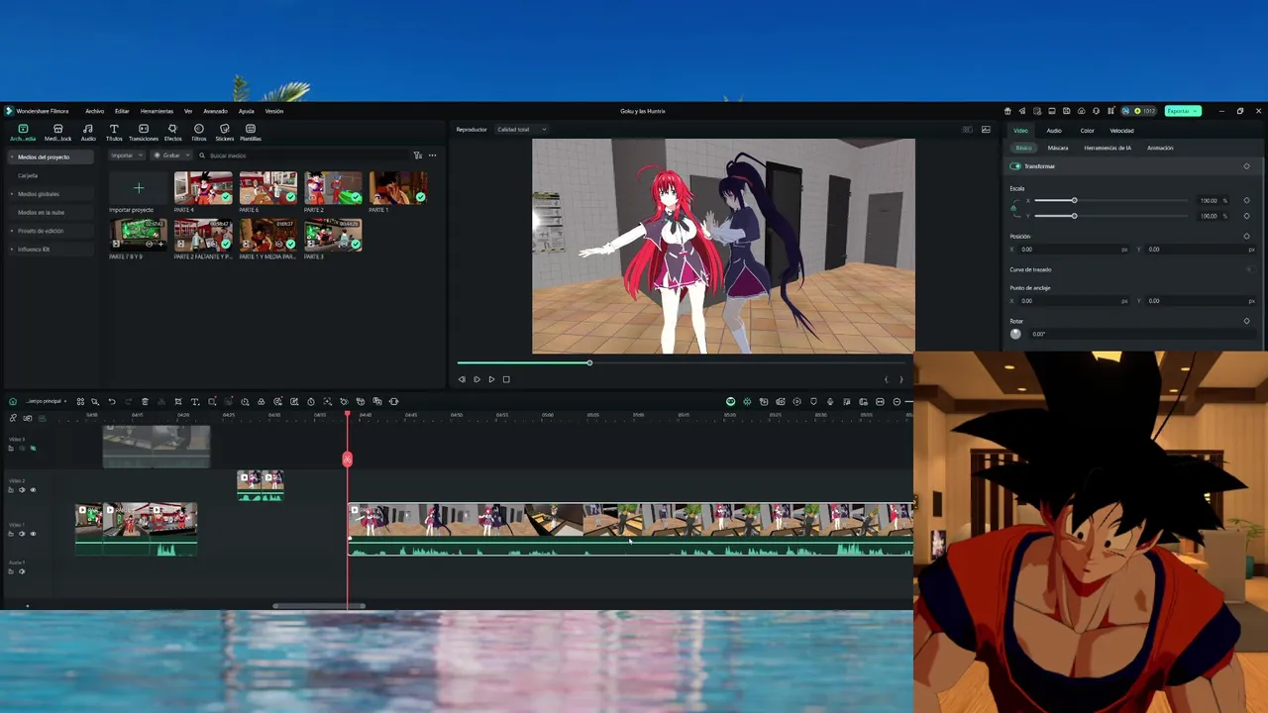This screenshot has width=1268, height=713.
Task: Open the Grabar dropdown
Action: (x=171, y=155)
